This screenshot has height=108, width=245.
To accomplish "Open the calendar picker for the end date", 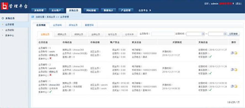I will 225,34.
